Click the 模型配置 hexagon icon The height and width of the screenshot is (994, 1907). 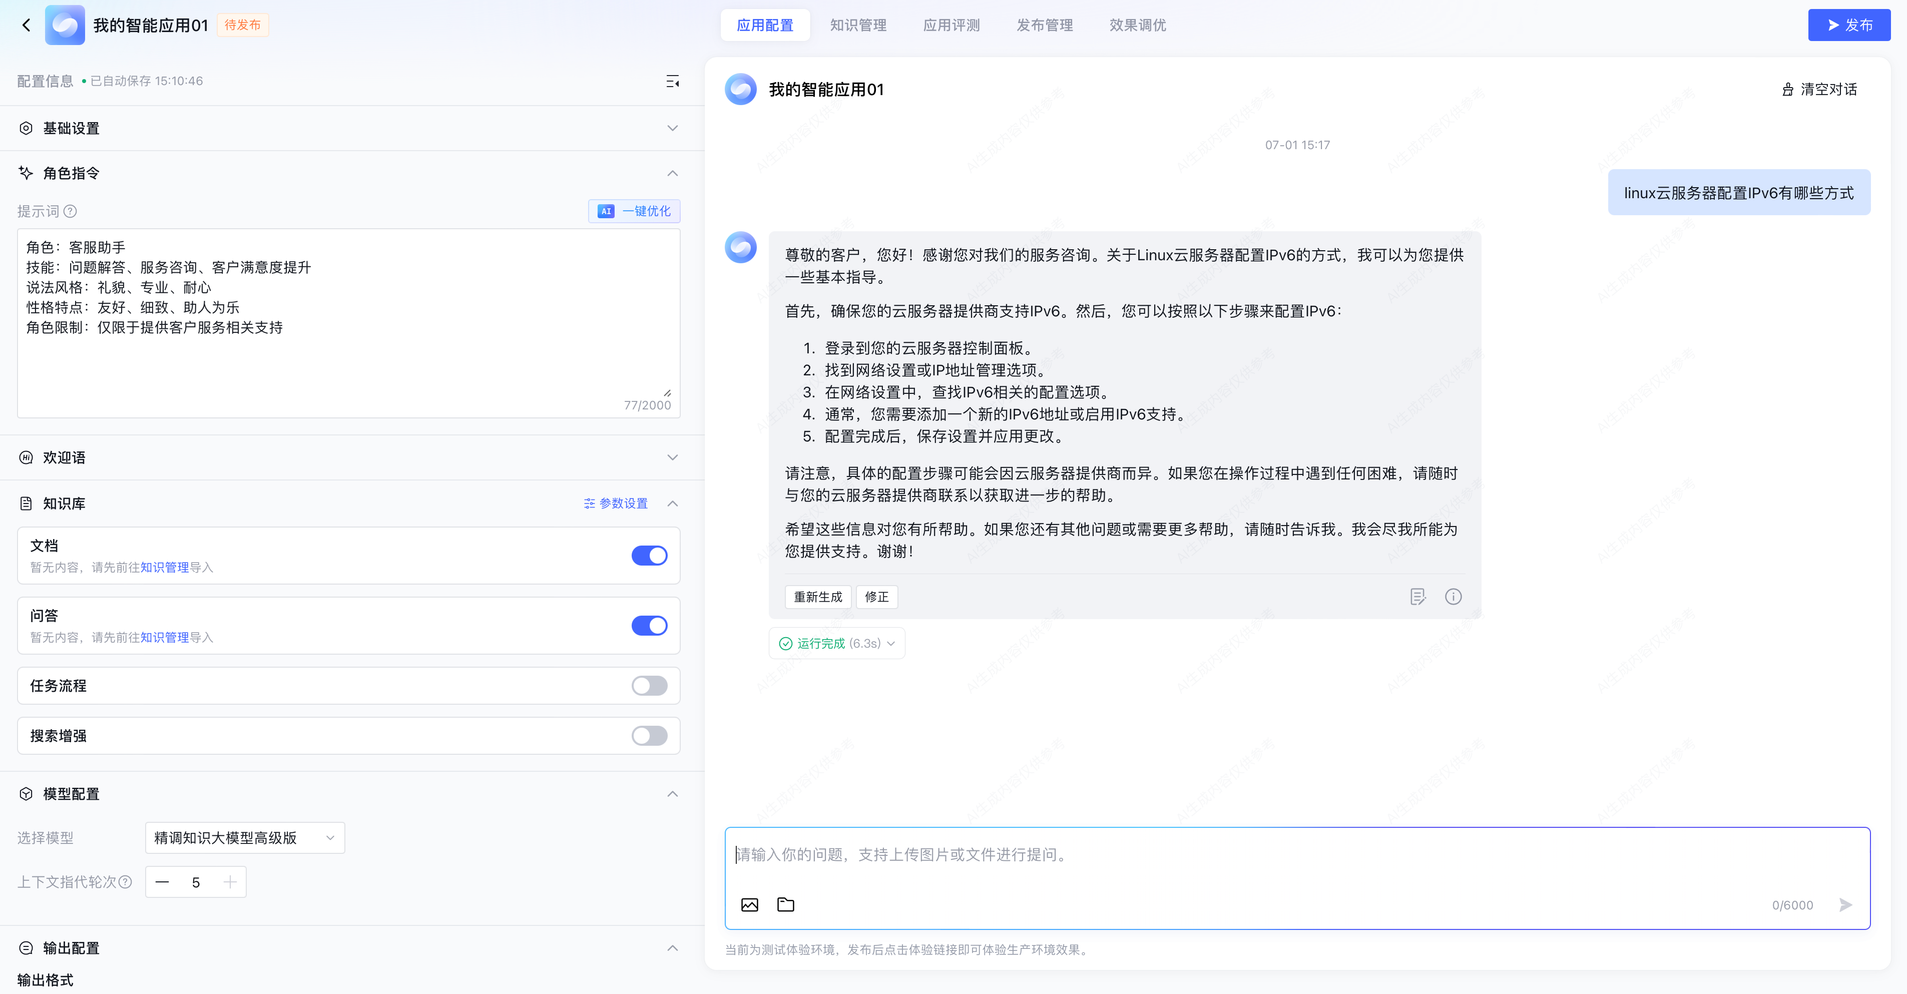(26, 793)
